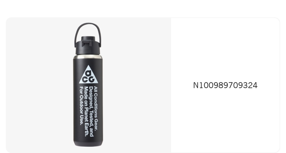The height and width of the screenshot is (153, 286).
Task: Click white panel area above the product code
Action: [x=225, y=49]
